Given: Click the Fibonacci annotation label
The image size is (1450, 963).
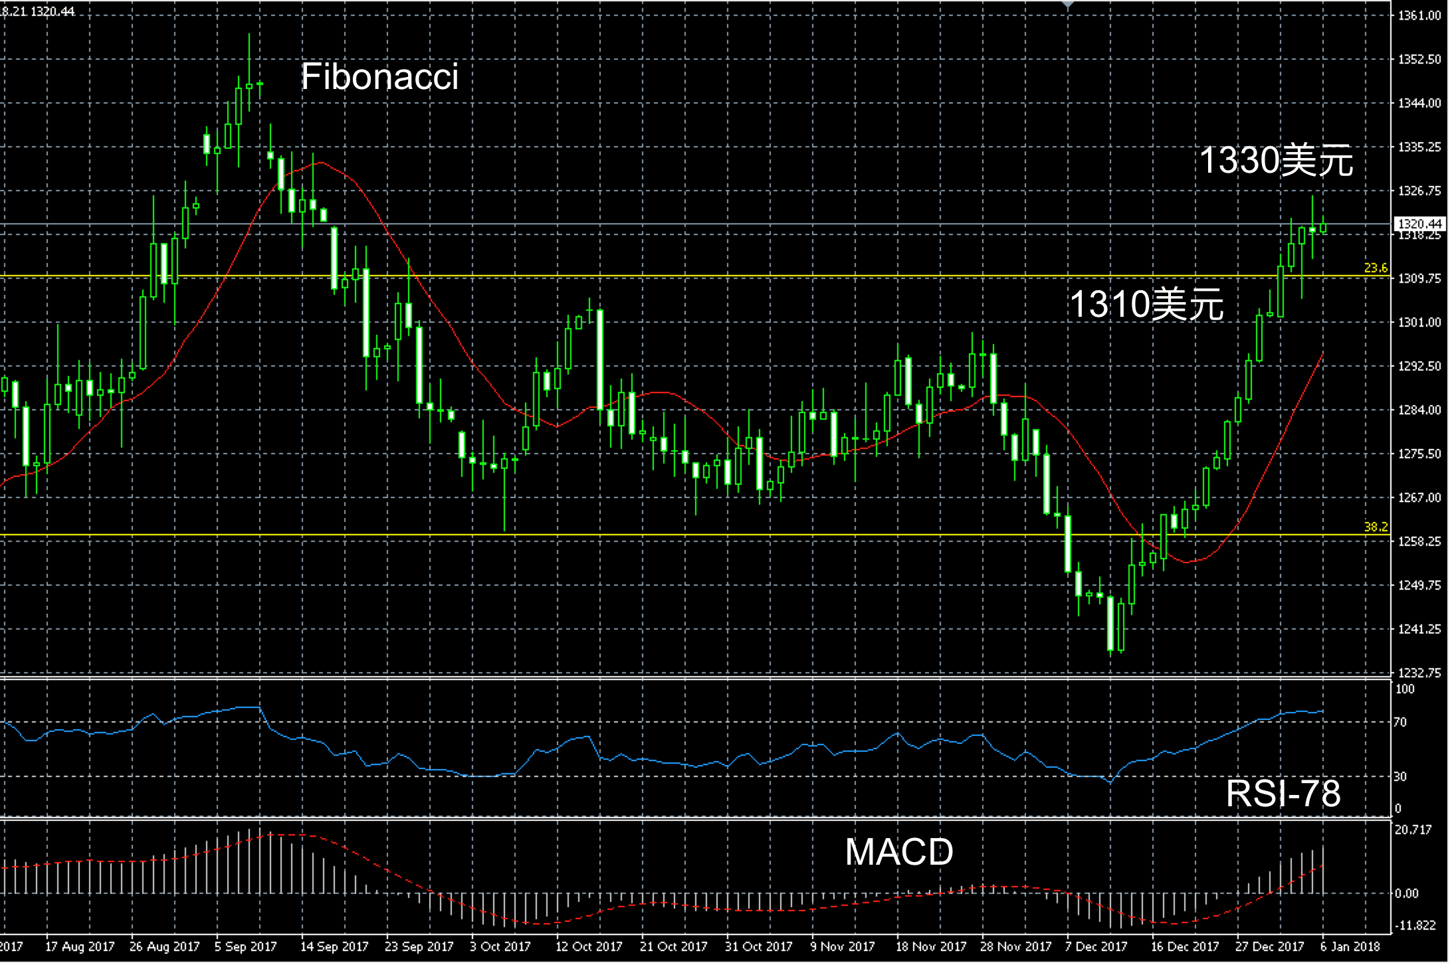Looking at the screenshot, I should pyautogui.click(x=379, y=76).
